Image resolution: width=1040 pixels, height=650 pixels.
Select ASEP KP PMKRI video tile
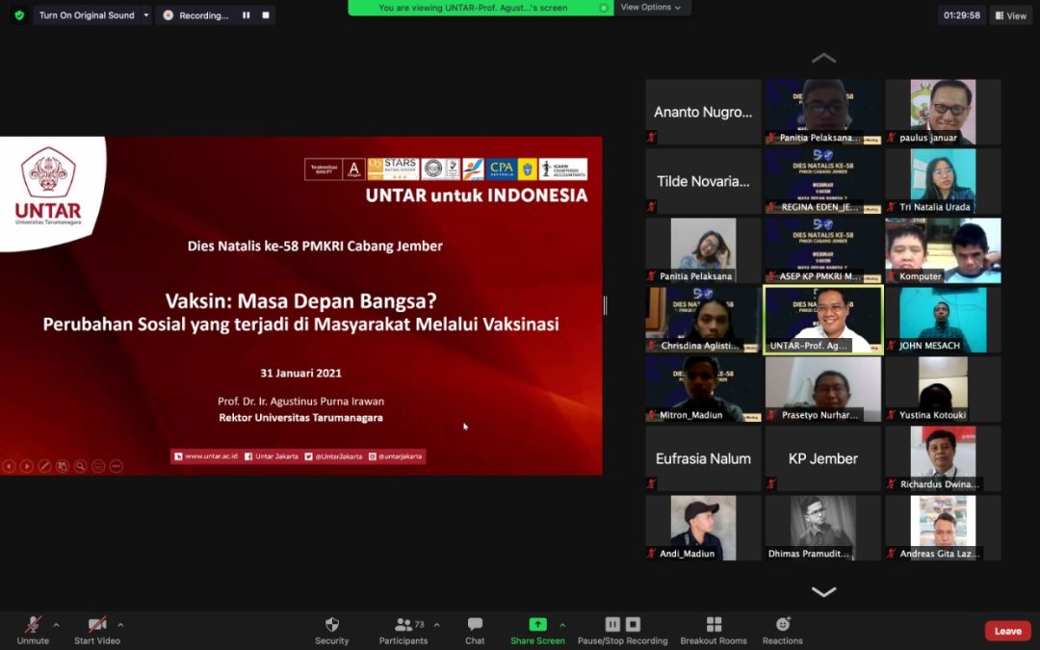click(x=823, y=250)
